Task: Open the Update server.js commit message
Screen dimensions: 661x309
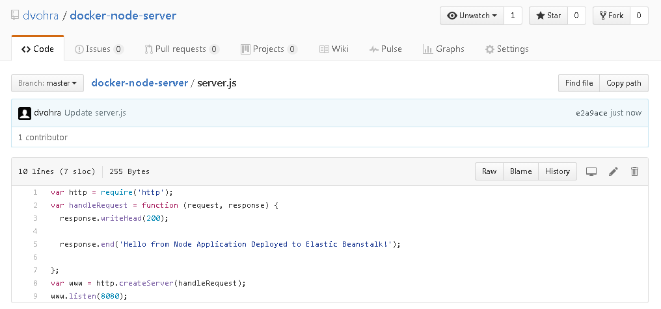Action: [x=95, y=113]
